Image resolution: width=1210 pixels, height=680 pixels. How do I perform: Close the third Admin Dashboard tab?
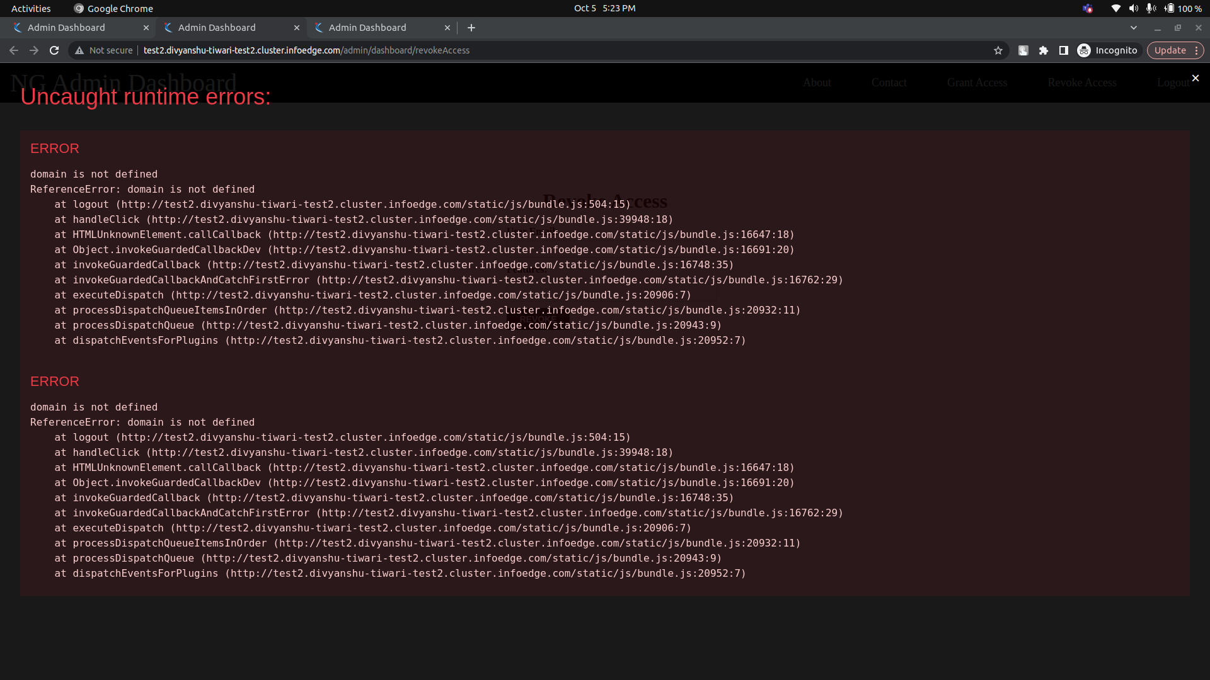pyautogui.click(x=447, y=28)
